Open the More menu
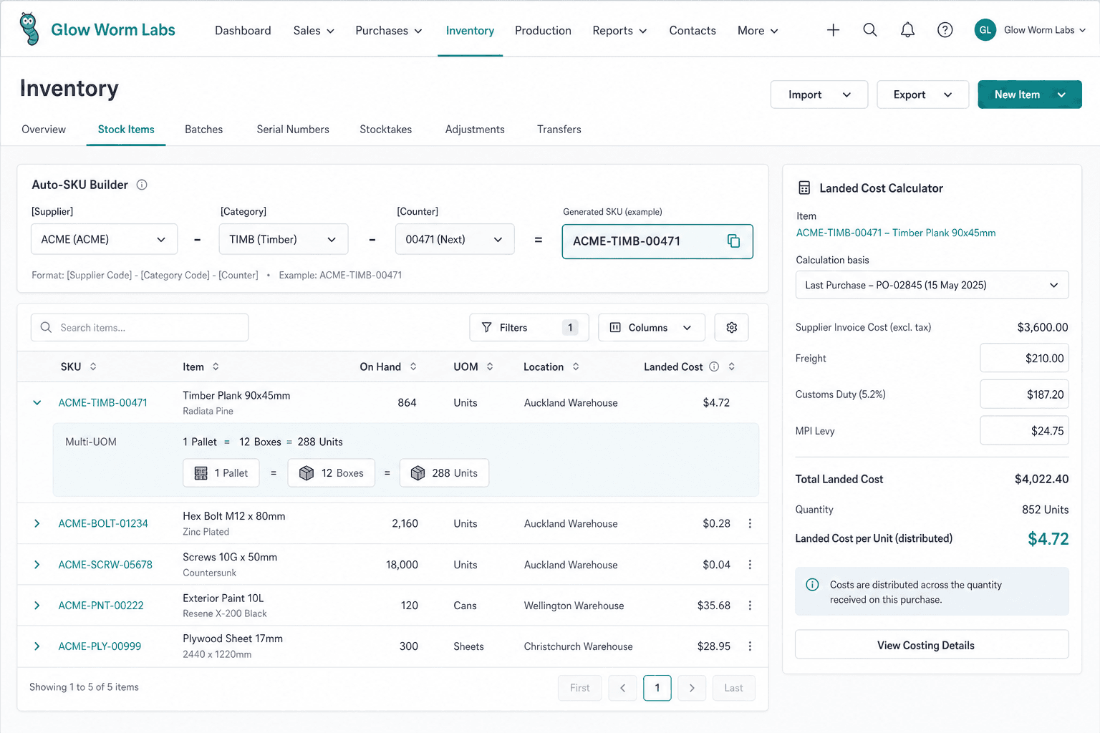 pos(758,30)
